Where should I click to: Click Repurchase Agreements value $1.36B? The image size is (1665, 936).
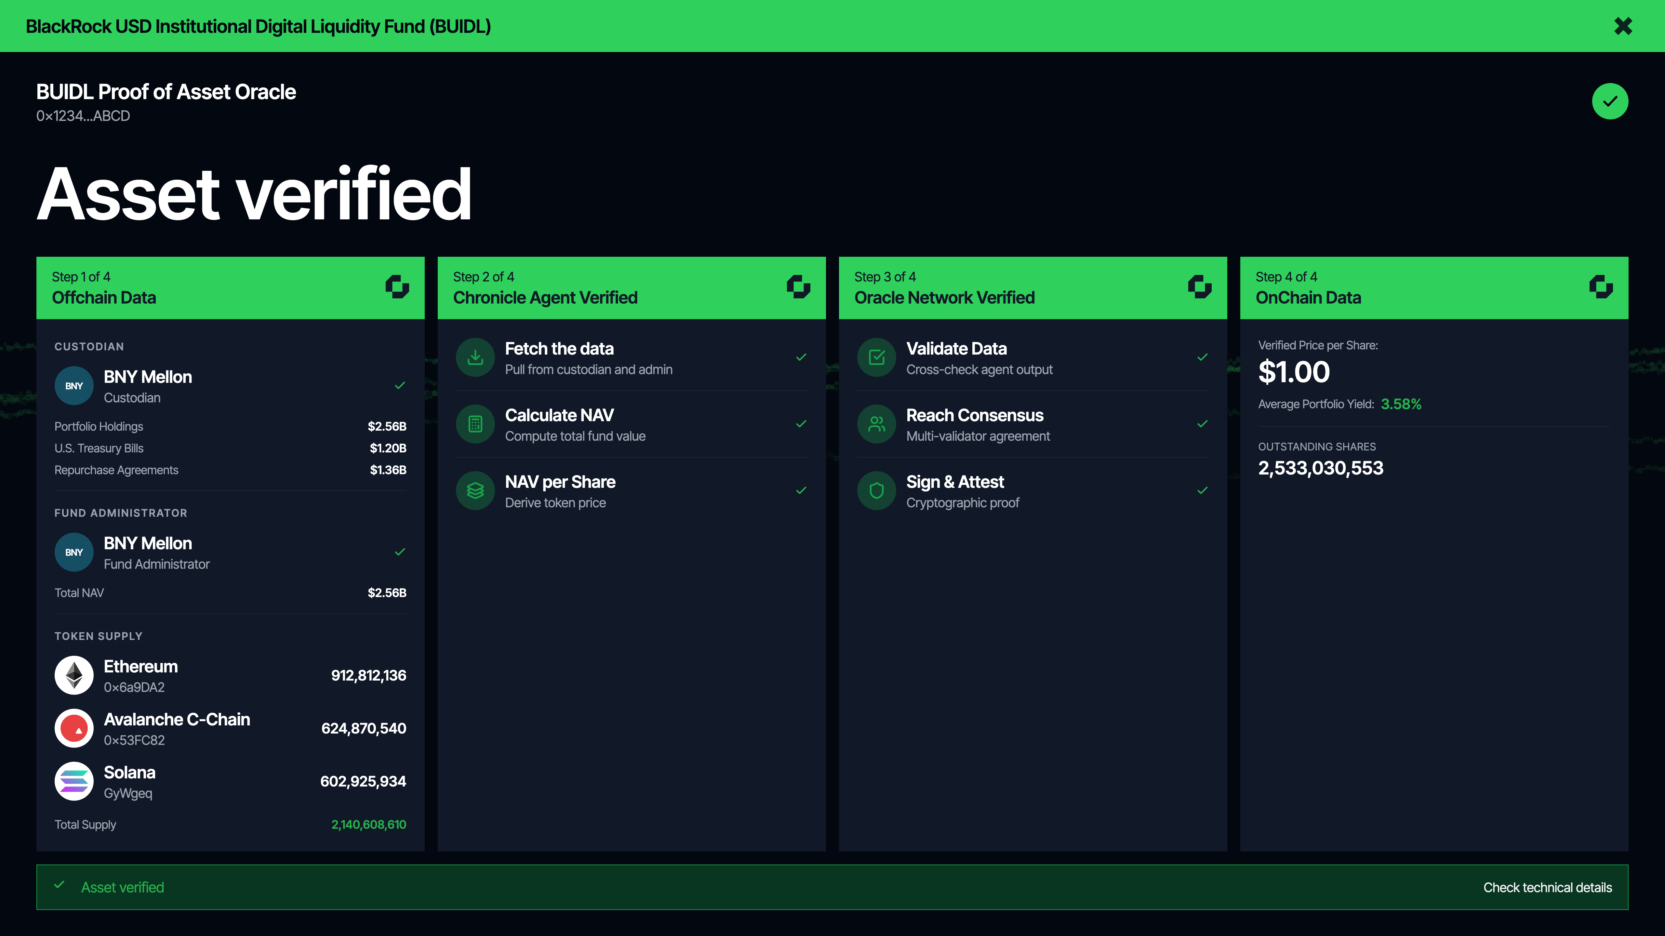tap(388, 470)
